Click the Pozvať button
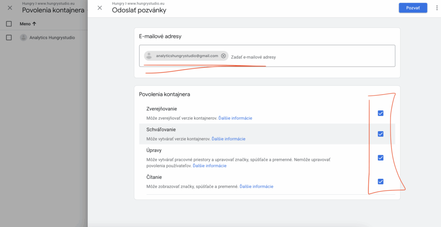 (413, 8)
